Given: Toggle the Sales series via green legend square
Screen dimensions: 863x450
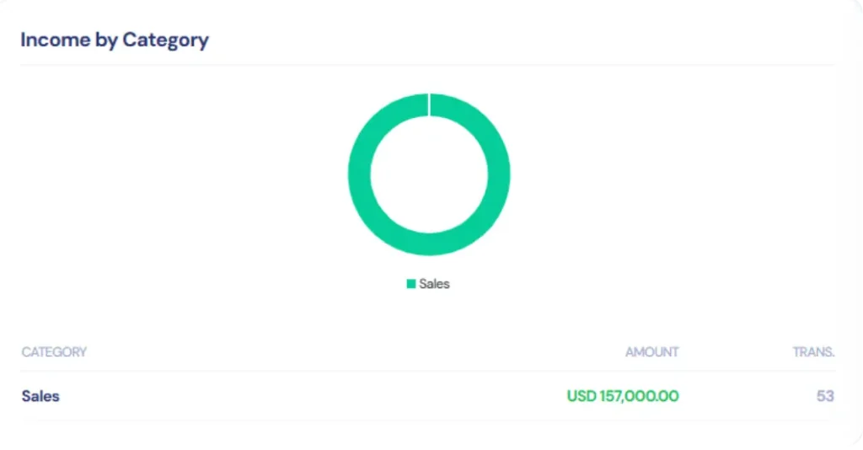Looking at the screenshot, I should coord(411,284).
